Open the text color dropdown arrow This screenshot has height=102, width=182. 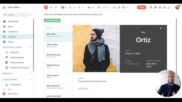coord(92,8)
